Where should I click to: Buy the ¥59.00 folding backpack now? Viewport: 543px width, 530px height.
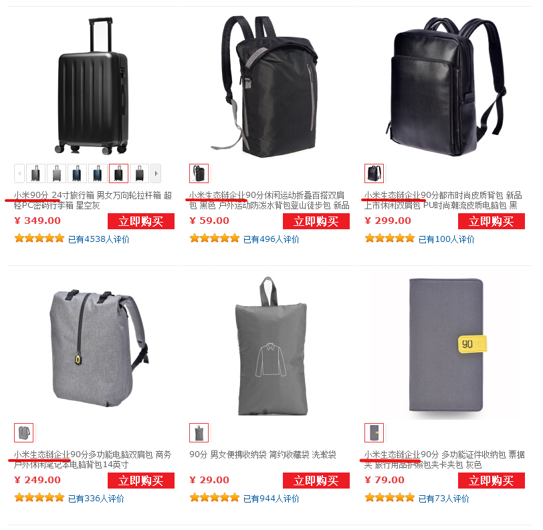316,221
